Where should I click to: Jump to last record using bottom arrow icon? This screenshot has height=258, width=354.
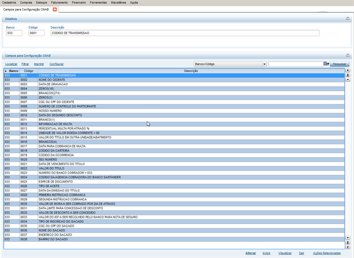(348, 247)
